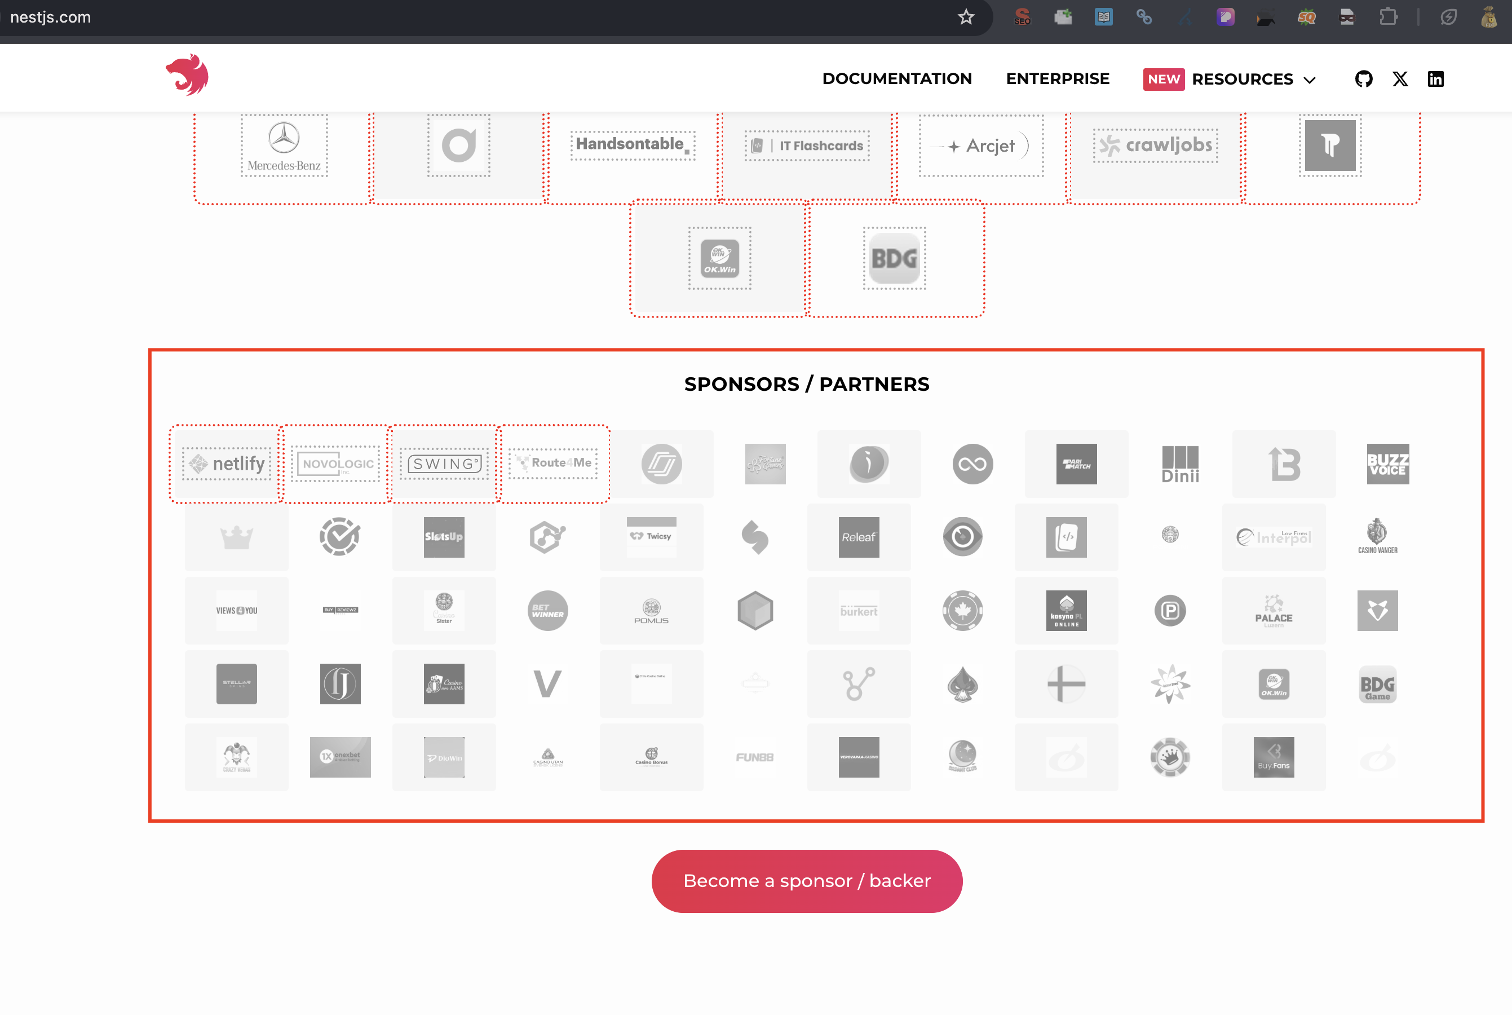This screenshot has width=1512, height=1015.
Task: Open the X (Twitter) icon link
Action: tap(1400, 79)
